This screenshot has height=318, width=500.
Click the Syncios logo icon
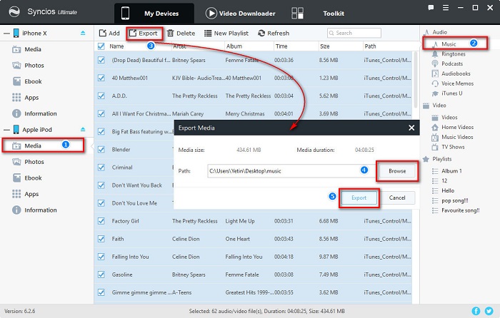click(x=14, y=12)
